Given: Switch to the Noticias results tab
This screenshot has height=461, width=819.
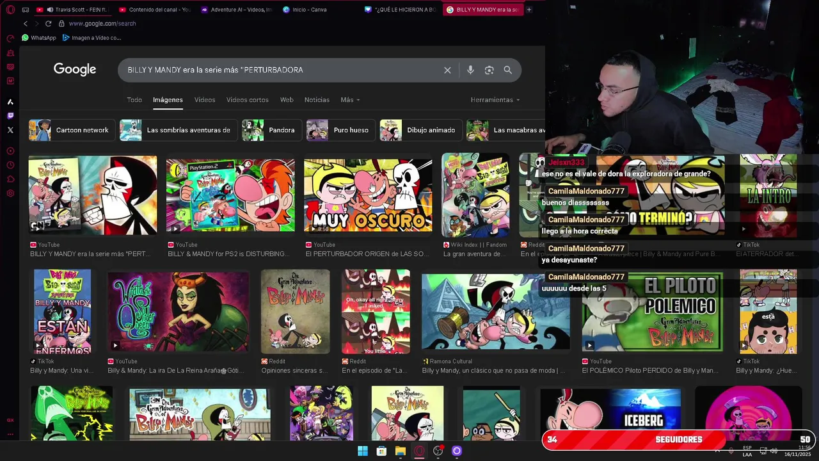Looking at the screenshot, I should point(317,100).
